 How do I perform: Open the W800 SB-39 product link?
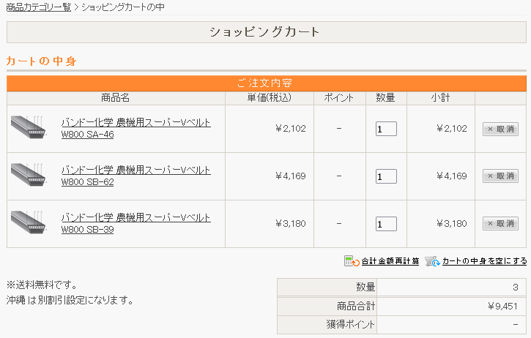pos(135,223)
